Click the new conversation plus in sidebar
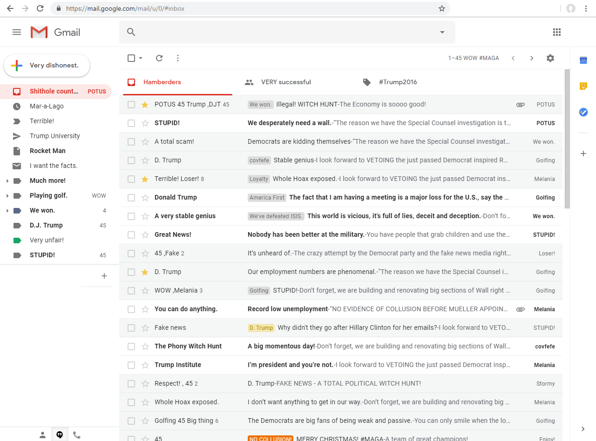This screenshot has height=441, width=596. (x=104, y=276)
